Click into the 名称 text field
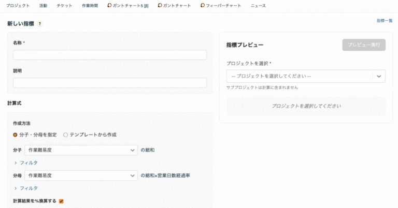This screenshot has height=208, width=398. pyautogui.click(x=109, y=55)
